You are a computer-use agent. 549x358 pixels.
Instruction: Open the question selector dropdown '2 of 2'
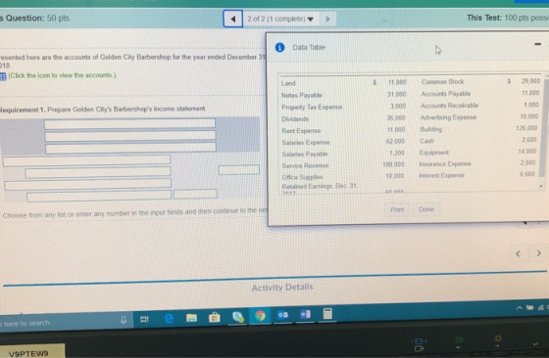click(280, 19)
